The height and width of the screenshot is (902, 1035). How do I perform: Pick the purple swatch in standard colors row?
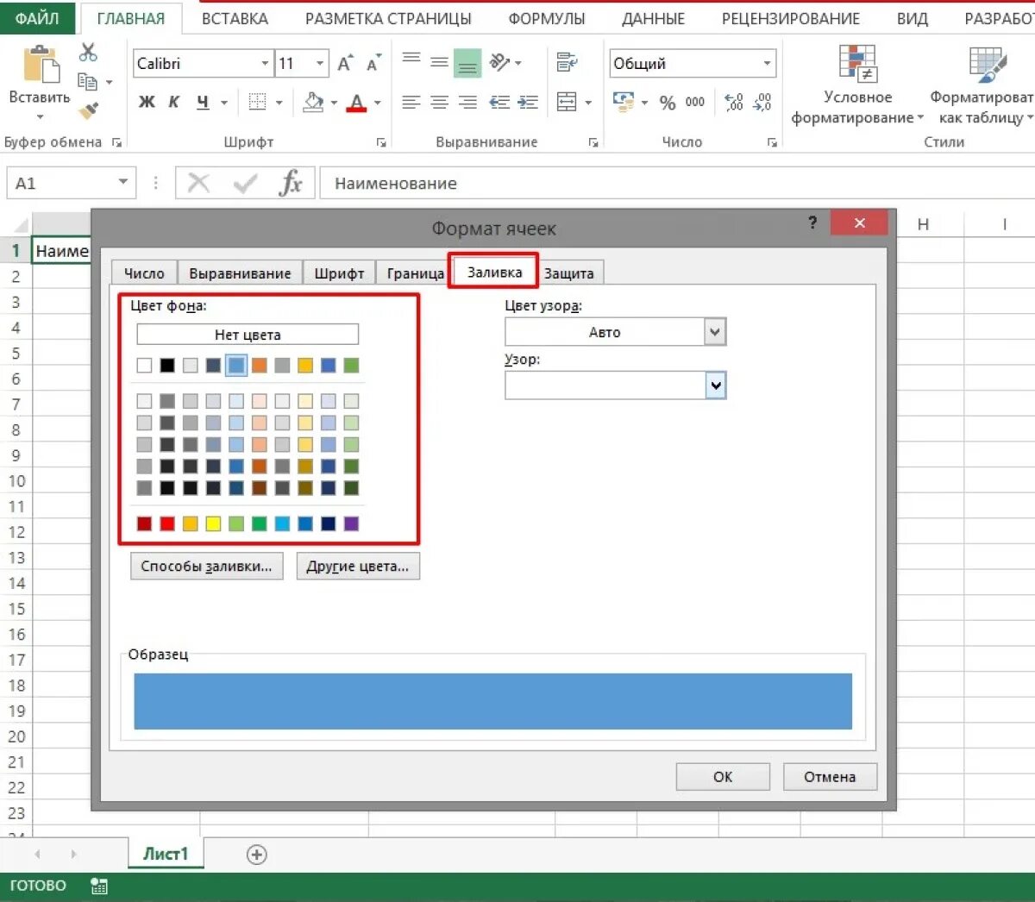tap(351, 523)
